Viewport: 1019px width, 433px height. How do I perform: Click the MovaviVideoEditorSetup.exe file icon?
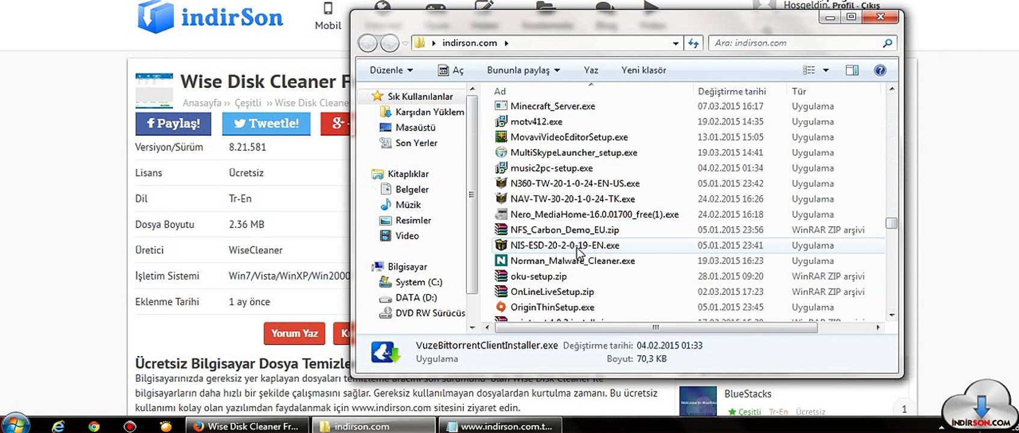[501, 137]
